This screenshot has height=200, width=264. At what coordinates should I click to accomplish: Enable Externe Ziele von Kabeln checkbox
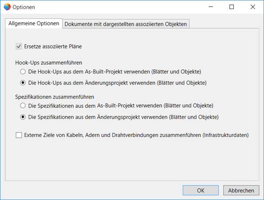click(19, 135)
